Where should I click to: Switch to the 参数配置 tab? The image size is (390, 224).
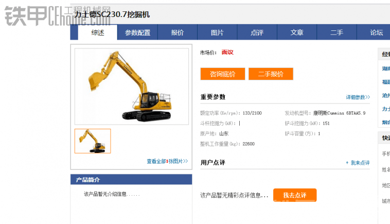click(x=137, y=32)
